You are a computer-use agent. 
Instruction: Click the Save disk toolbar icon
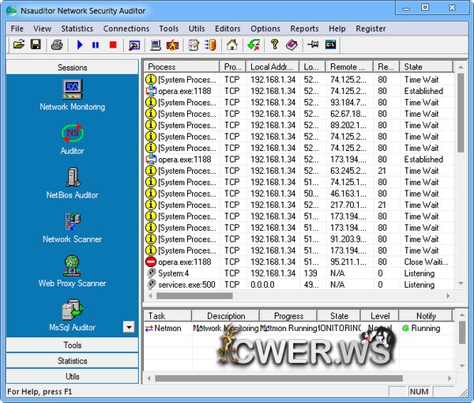tap(36, 45)
